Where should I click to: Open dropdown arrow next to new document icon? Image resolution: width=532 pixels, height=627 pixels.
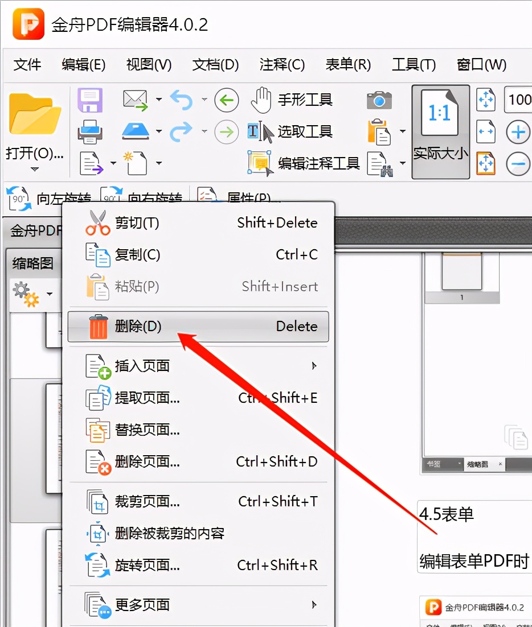(x=159, y=163)
